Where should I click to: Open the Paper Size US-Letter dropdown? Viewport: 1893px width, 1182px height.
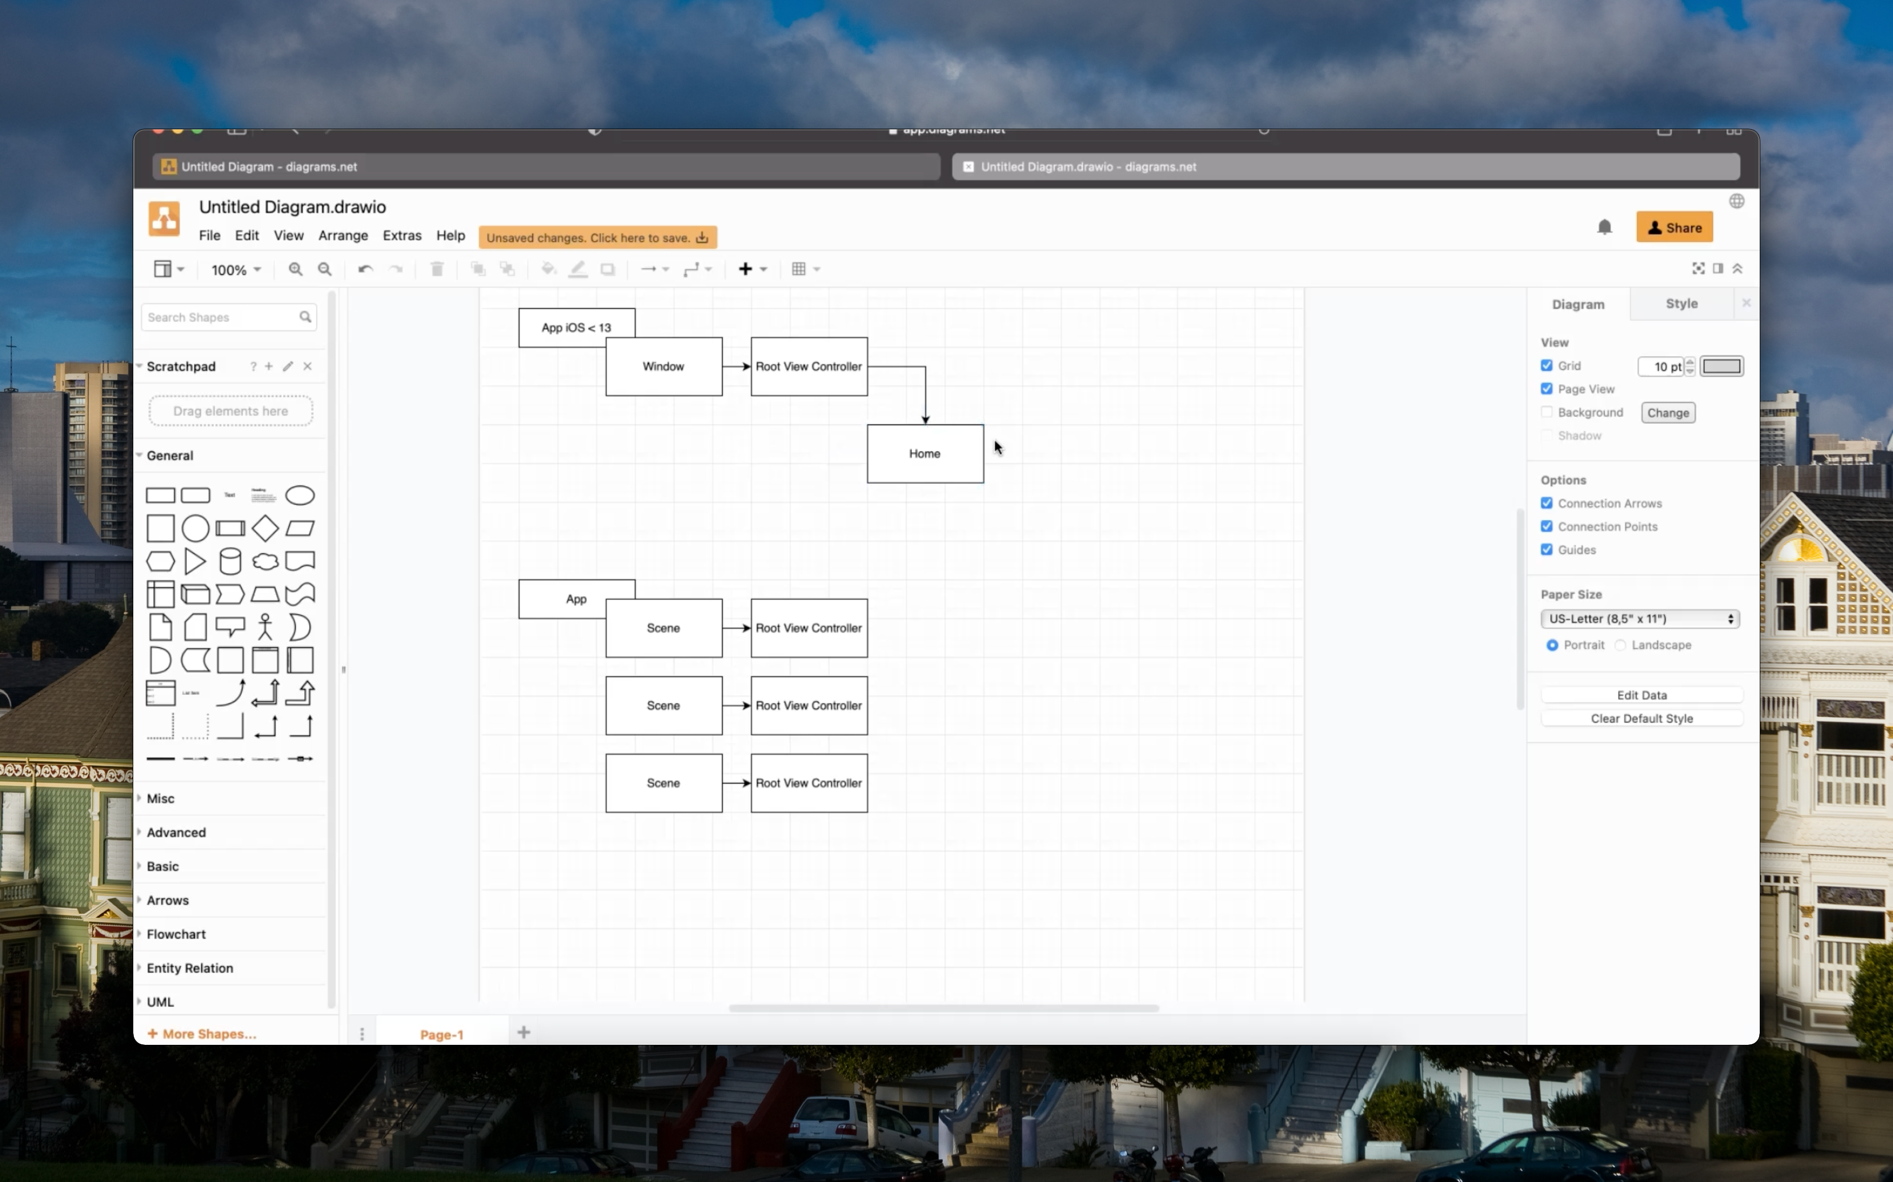1639,619
